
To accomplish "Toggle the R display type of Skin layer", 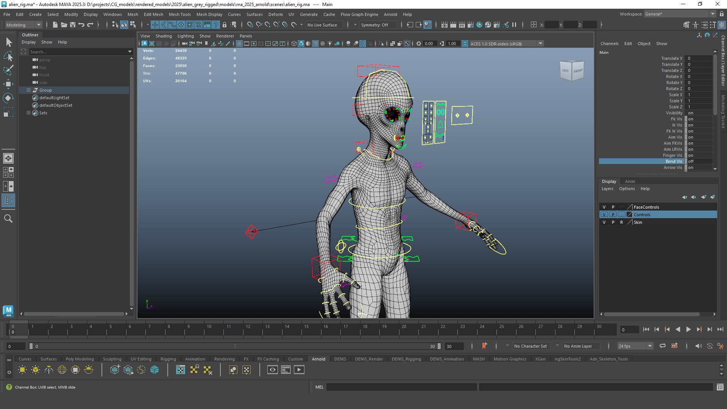I will click(621, 222).
